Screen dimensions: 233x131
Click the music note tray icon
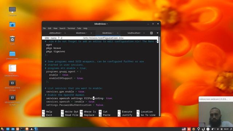[231, 129]
